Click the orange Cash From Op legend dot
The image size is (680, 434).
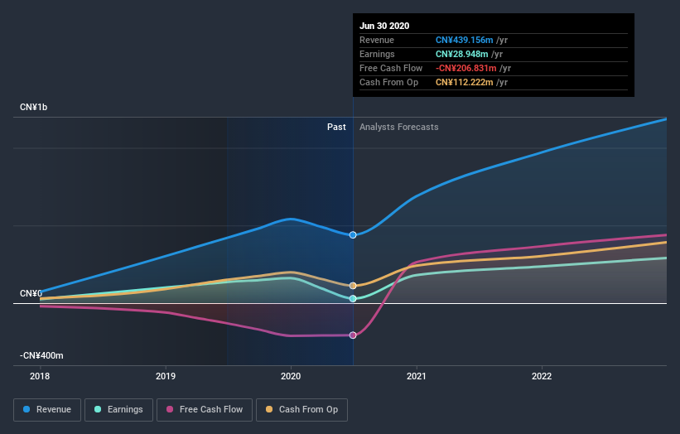269,409
